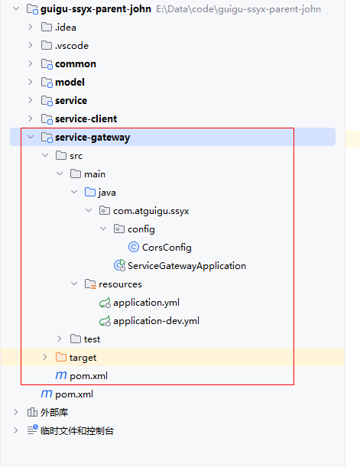Select the com.atguigu.ssyx package name
360x467 pixels.
(151, 211)
